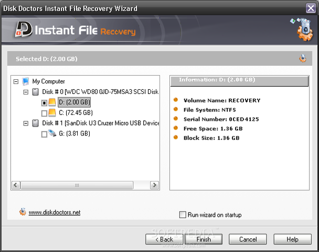Click the Selected D: (2.00 GB) header text
Image resolution: width=319 pixels, height=252 pixels.
tap(47, 59)
